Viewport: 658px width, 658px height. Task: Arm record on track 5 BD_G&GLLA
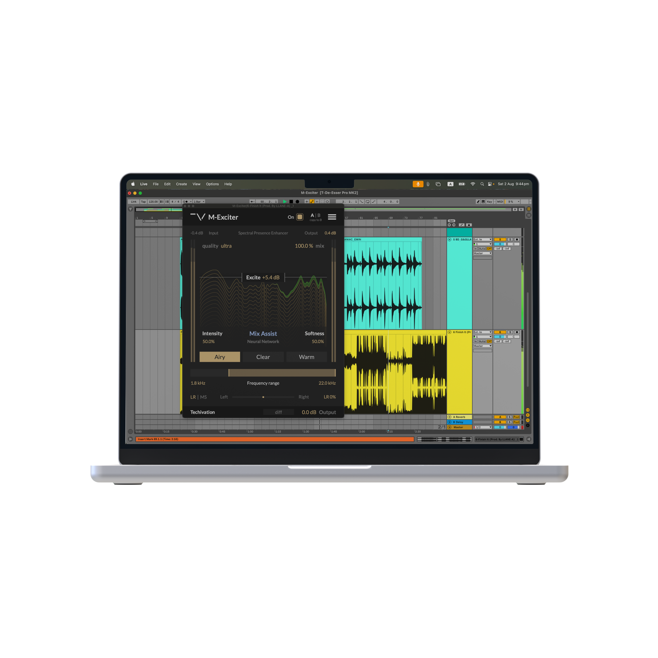point(517,240)
